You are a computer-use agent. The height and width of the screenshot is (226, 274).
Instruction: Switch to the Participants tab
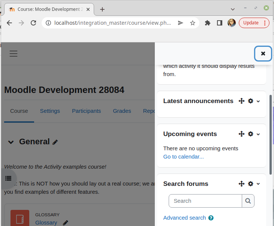pos(86,111)
